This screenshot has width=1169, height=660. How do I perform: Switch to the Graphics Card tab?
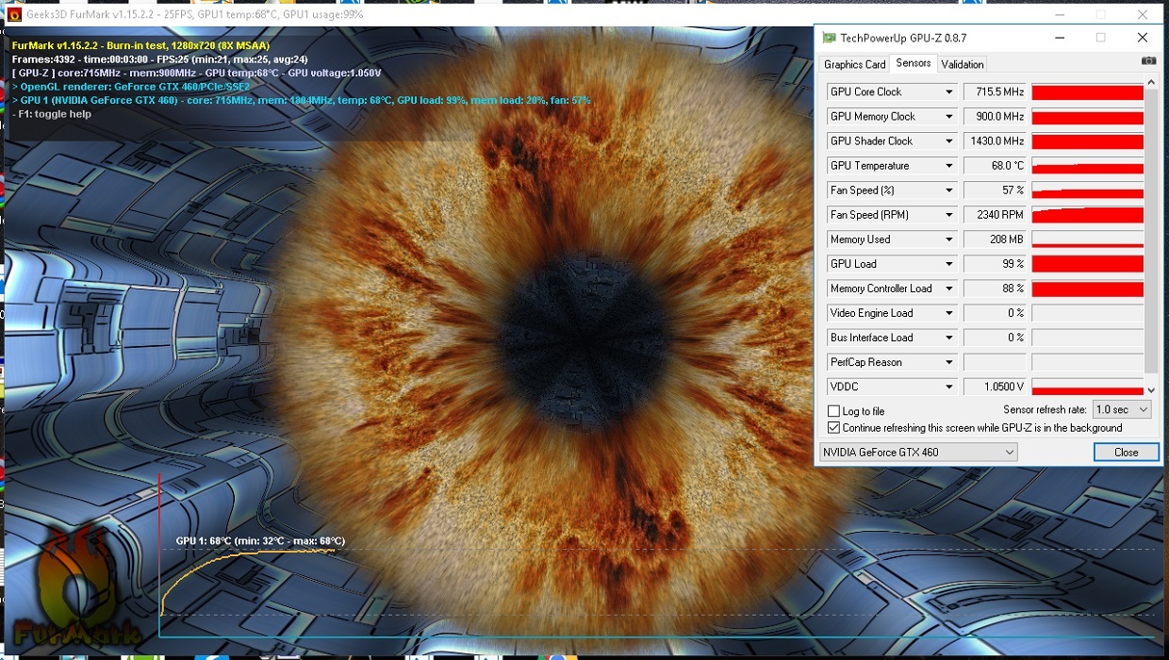(x=854, y=63)
